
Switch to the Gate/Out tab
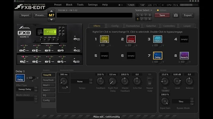click(151, 26)
